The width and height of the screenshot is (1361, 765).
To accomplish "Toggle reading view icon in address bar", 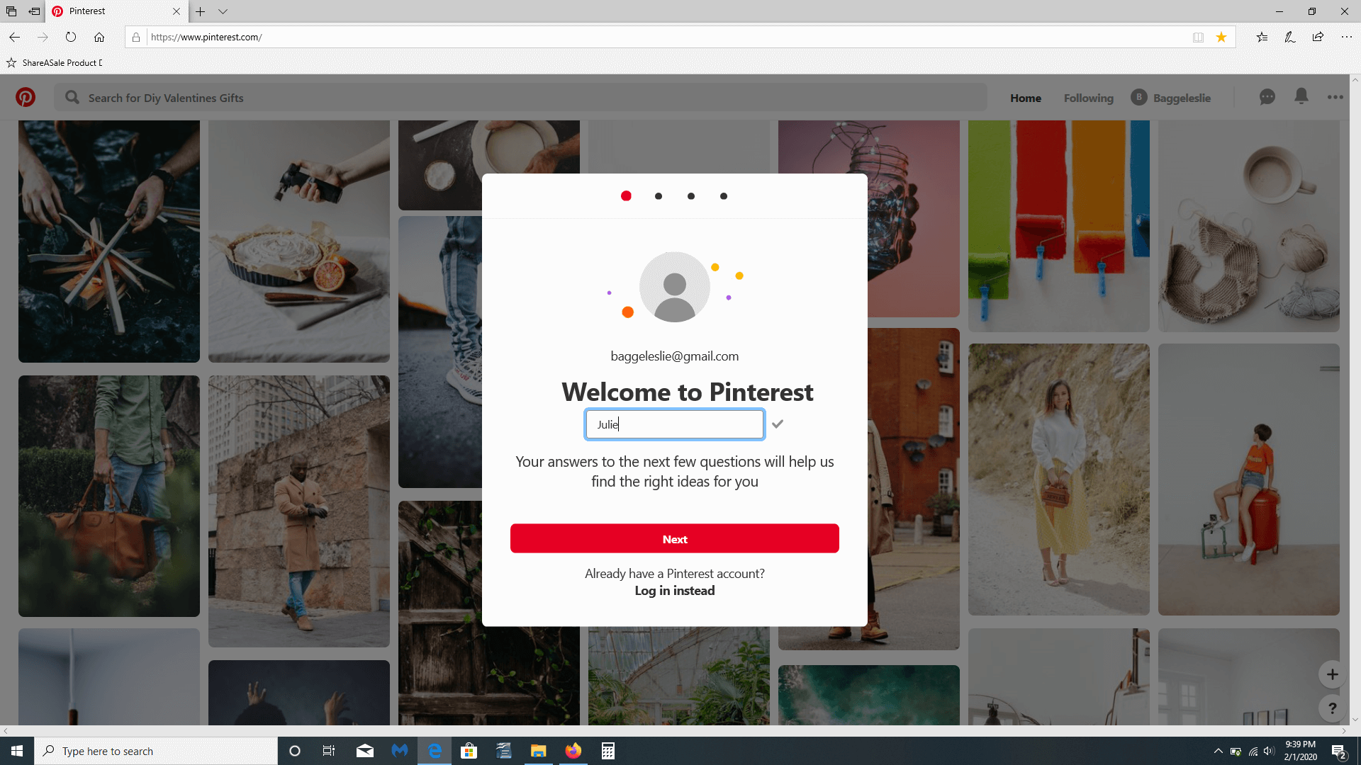I will tap(1198, 38).
